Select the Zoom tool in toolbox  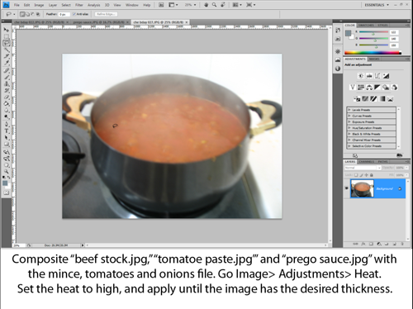6,171
